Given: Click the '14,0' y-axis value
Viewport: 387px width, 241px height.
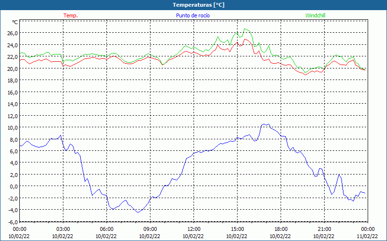Looking at the screenshot, I should point(13,104).
